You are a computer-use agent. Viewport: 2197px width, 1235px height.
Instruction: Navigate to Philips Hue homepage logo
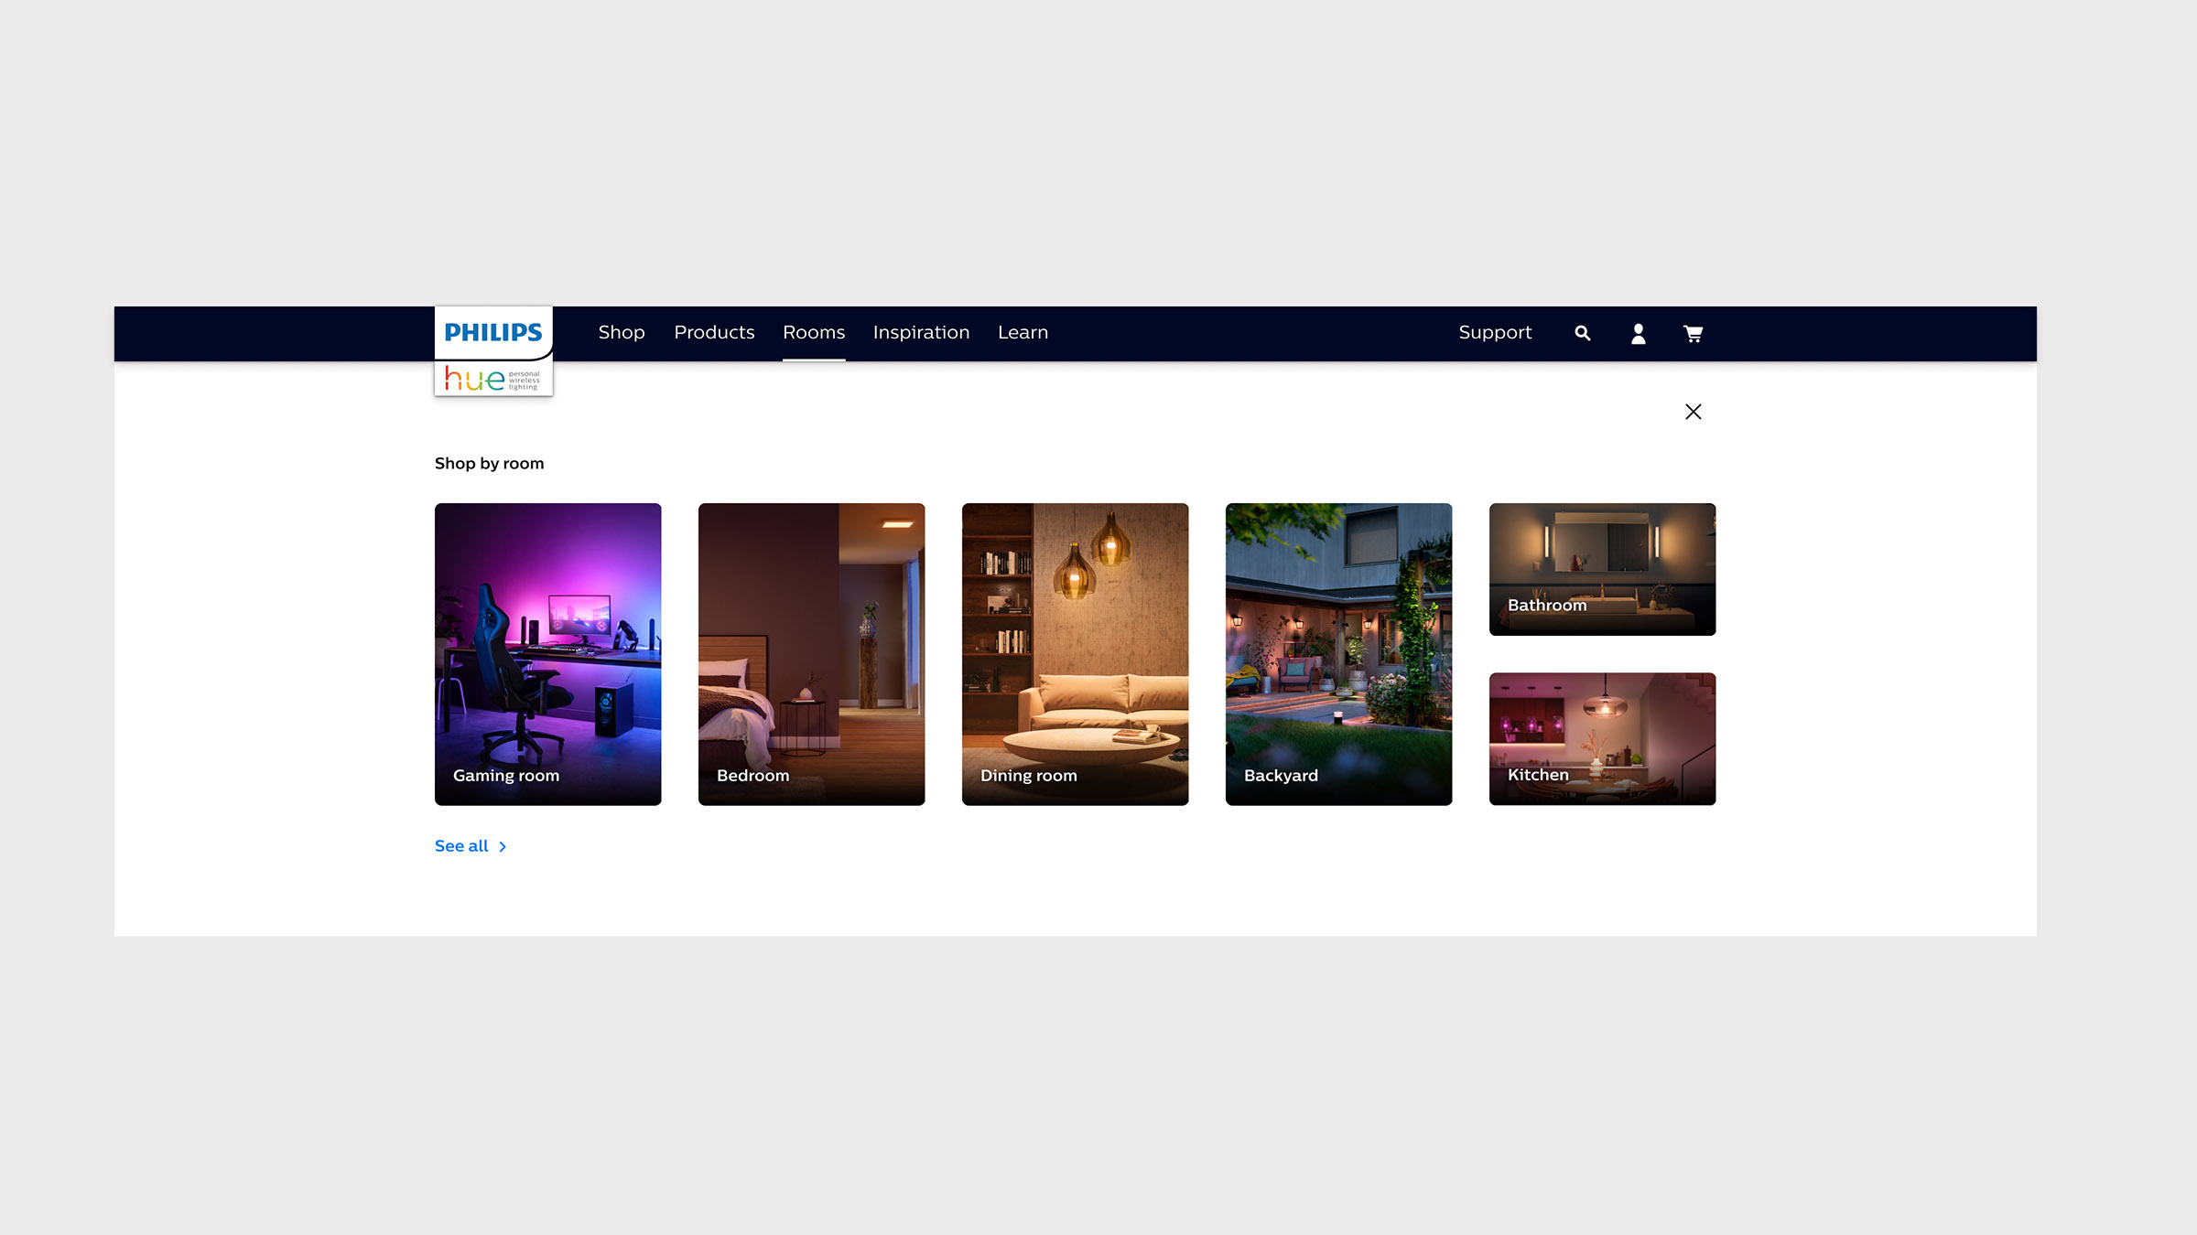[493, 351]
